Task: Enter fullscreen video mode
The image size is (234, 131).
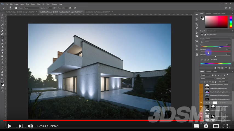Action: [x=226, y=126]
